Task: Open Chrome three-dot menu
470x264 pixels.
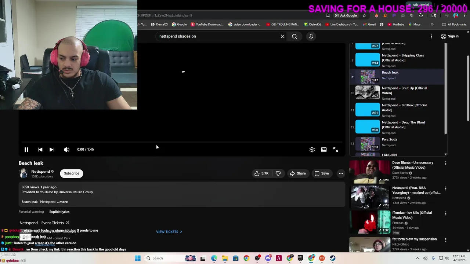Action: point(464,15)
